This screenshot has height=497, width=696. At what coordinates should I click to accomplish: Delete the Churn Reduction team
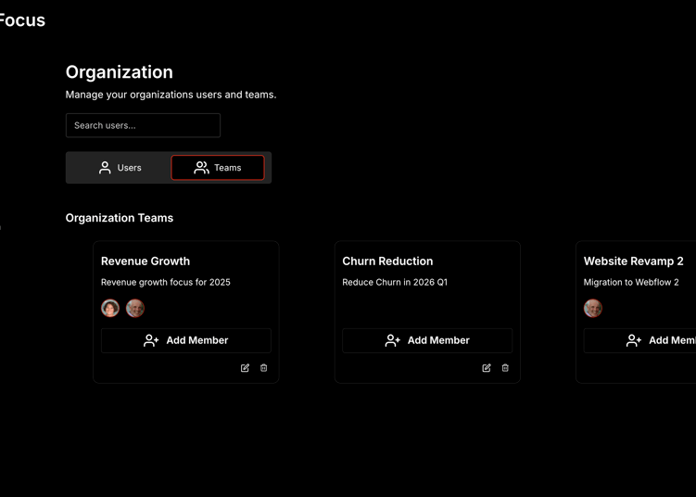(x=505, y=368)
